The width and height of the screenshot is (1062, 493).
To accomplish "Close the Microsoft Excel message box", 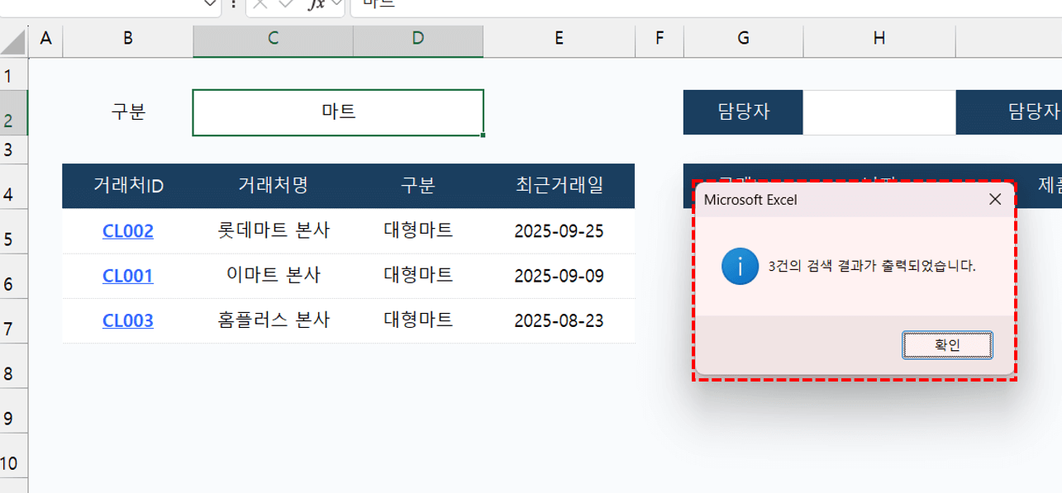I will (x=993, y=199).
